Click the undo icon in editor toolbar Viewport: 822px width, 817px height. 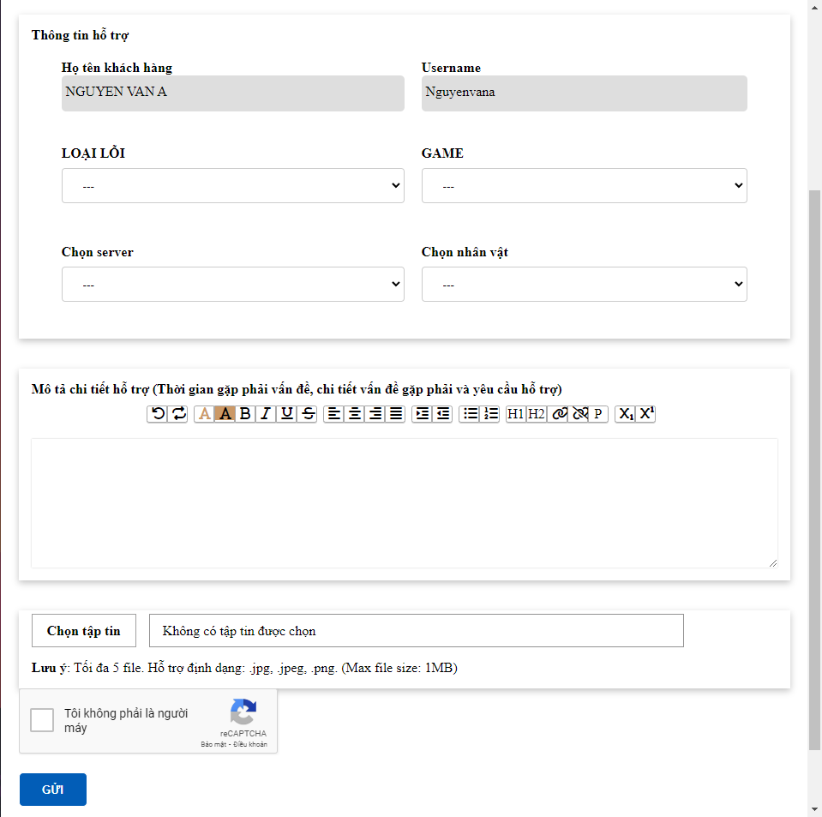158,414
